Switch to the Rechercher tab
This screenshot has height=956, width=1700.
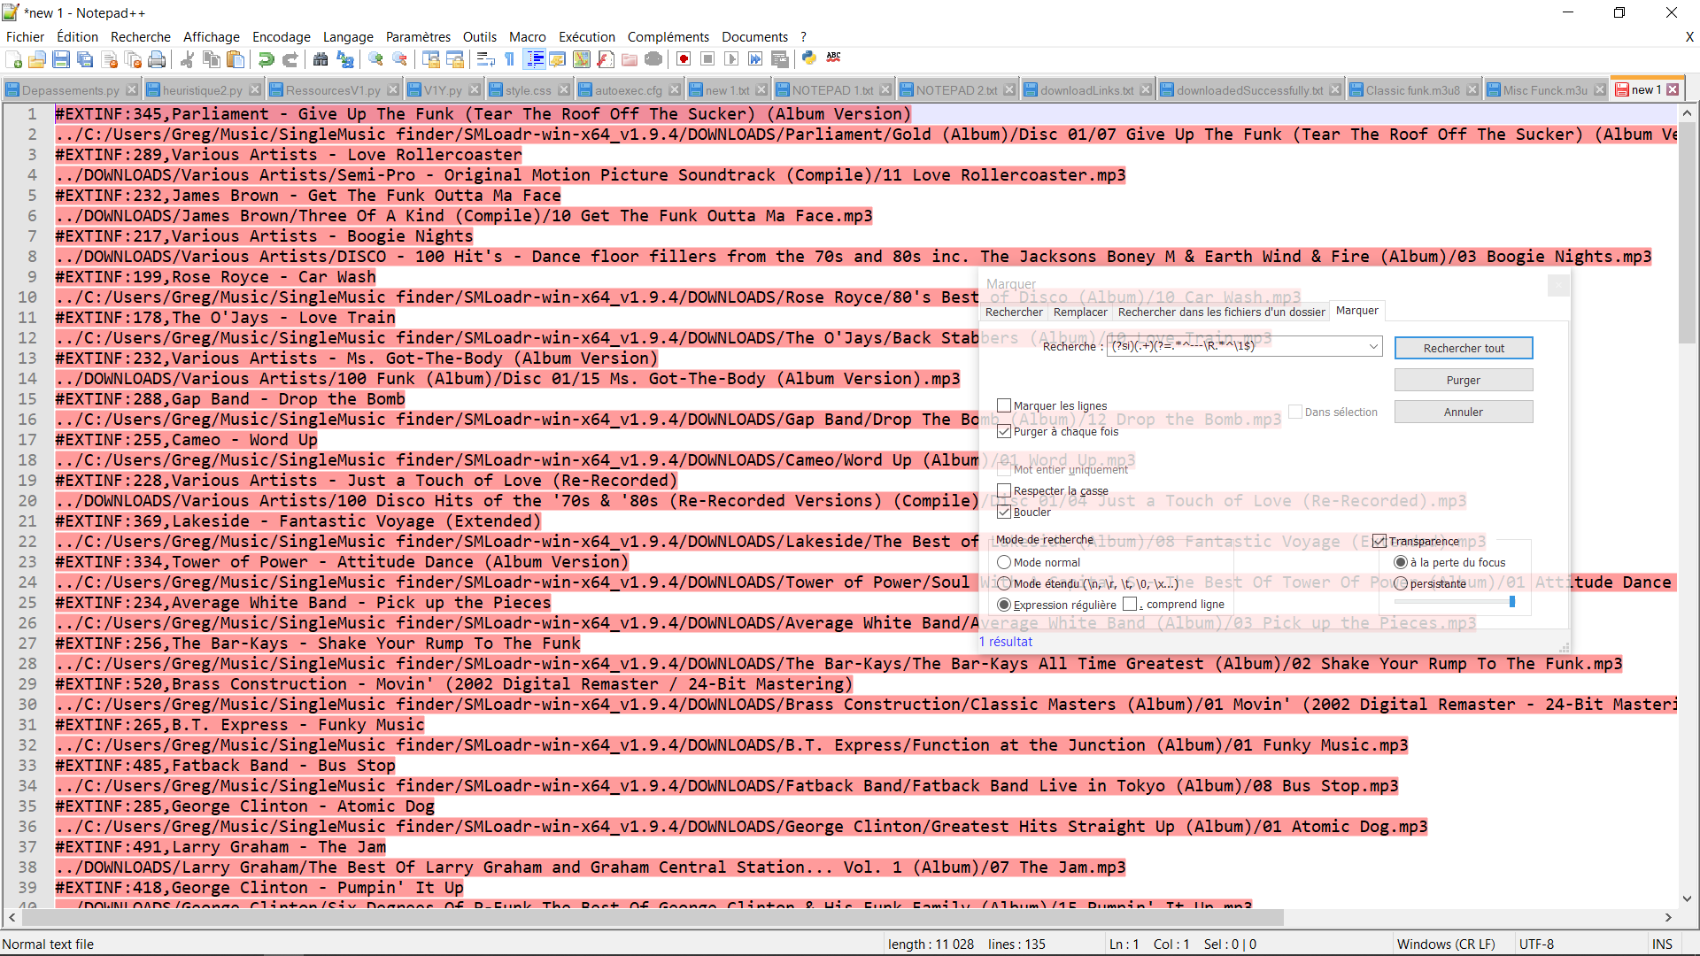(x=1014, y=312)
